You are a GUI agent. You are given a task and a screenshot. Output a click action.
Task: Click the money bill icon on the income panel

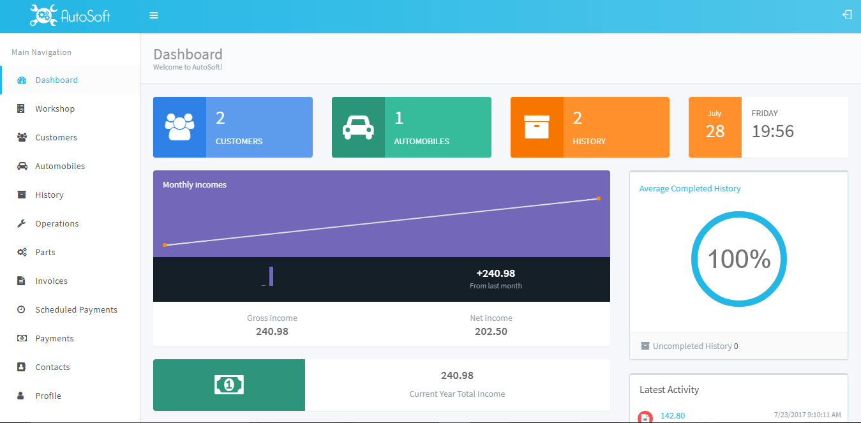coord(229,385)
